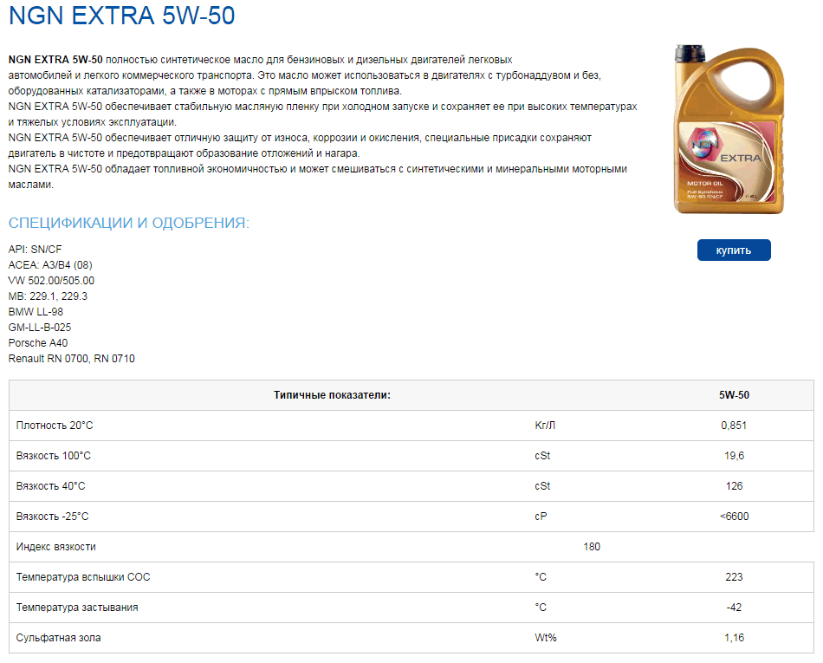
Task: Click the 5W-50 column header
Action: 734,395
